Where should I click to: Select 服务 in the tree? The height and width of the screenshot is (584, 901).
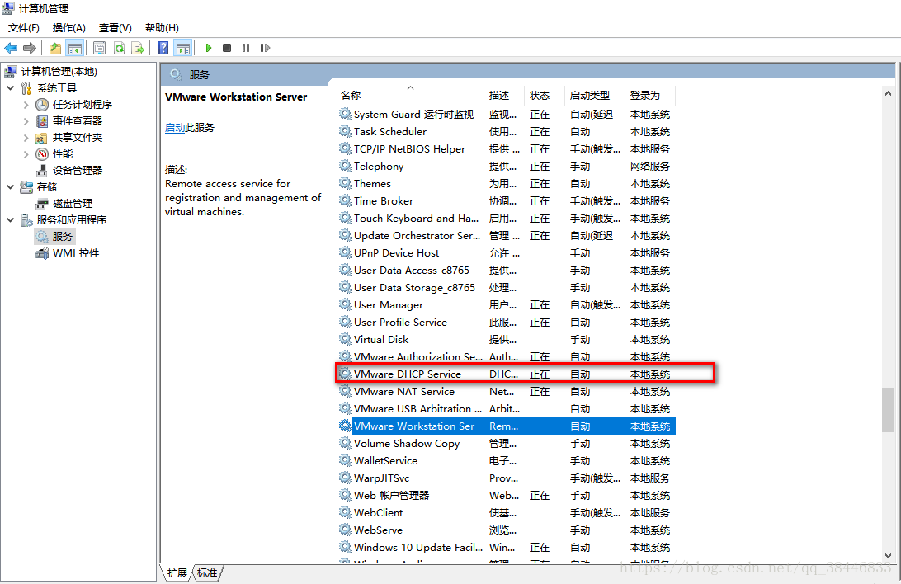click(62, 237)
